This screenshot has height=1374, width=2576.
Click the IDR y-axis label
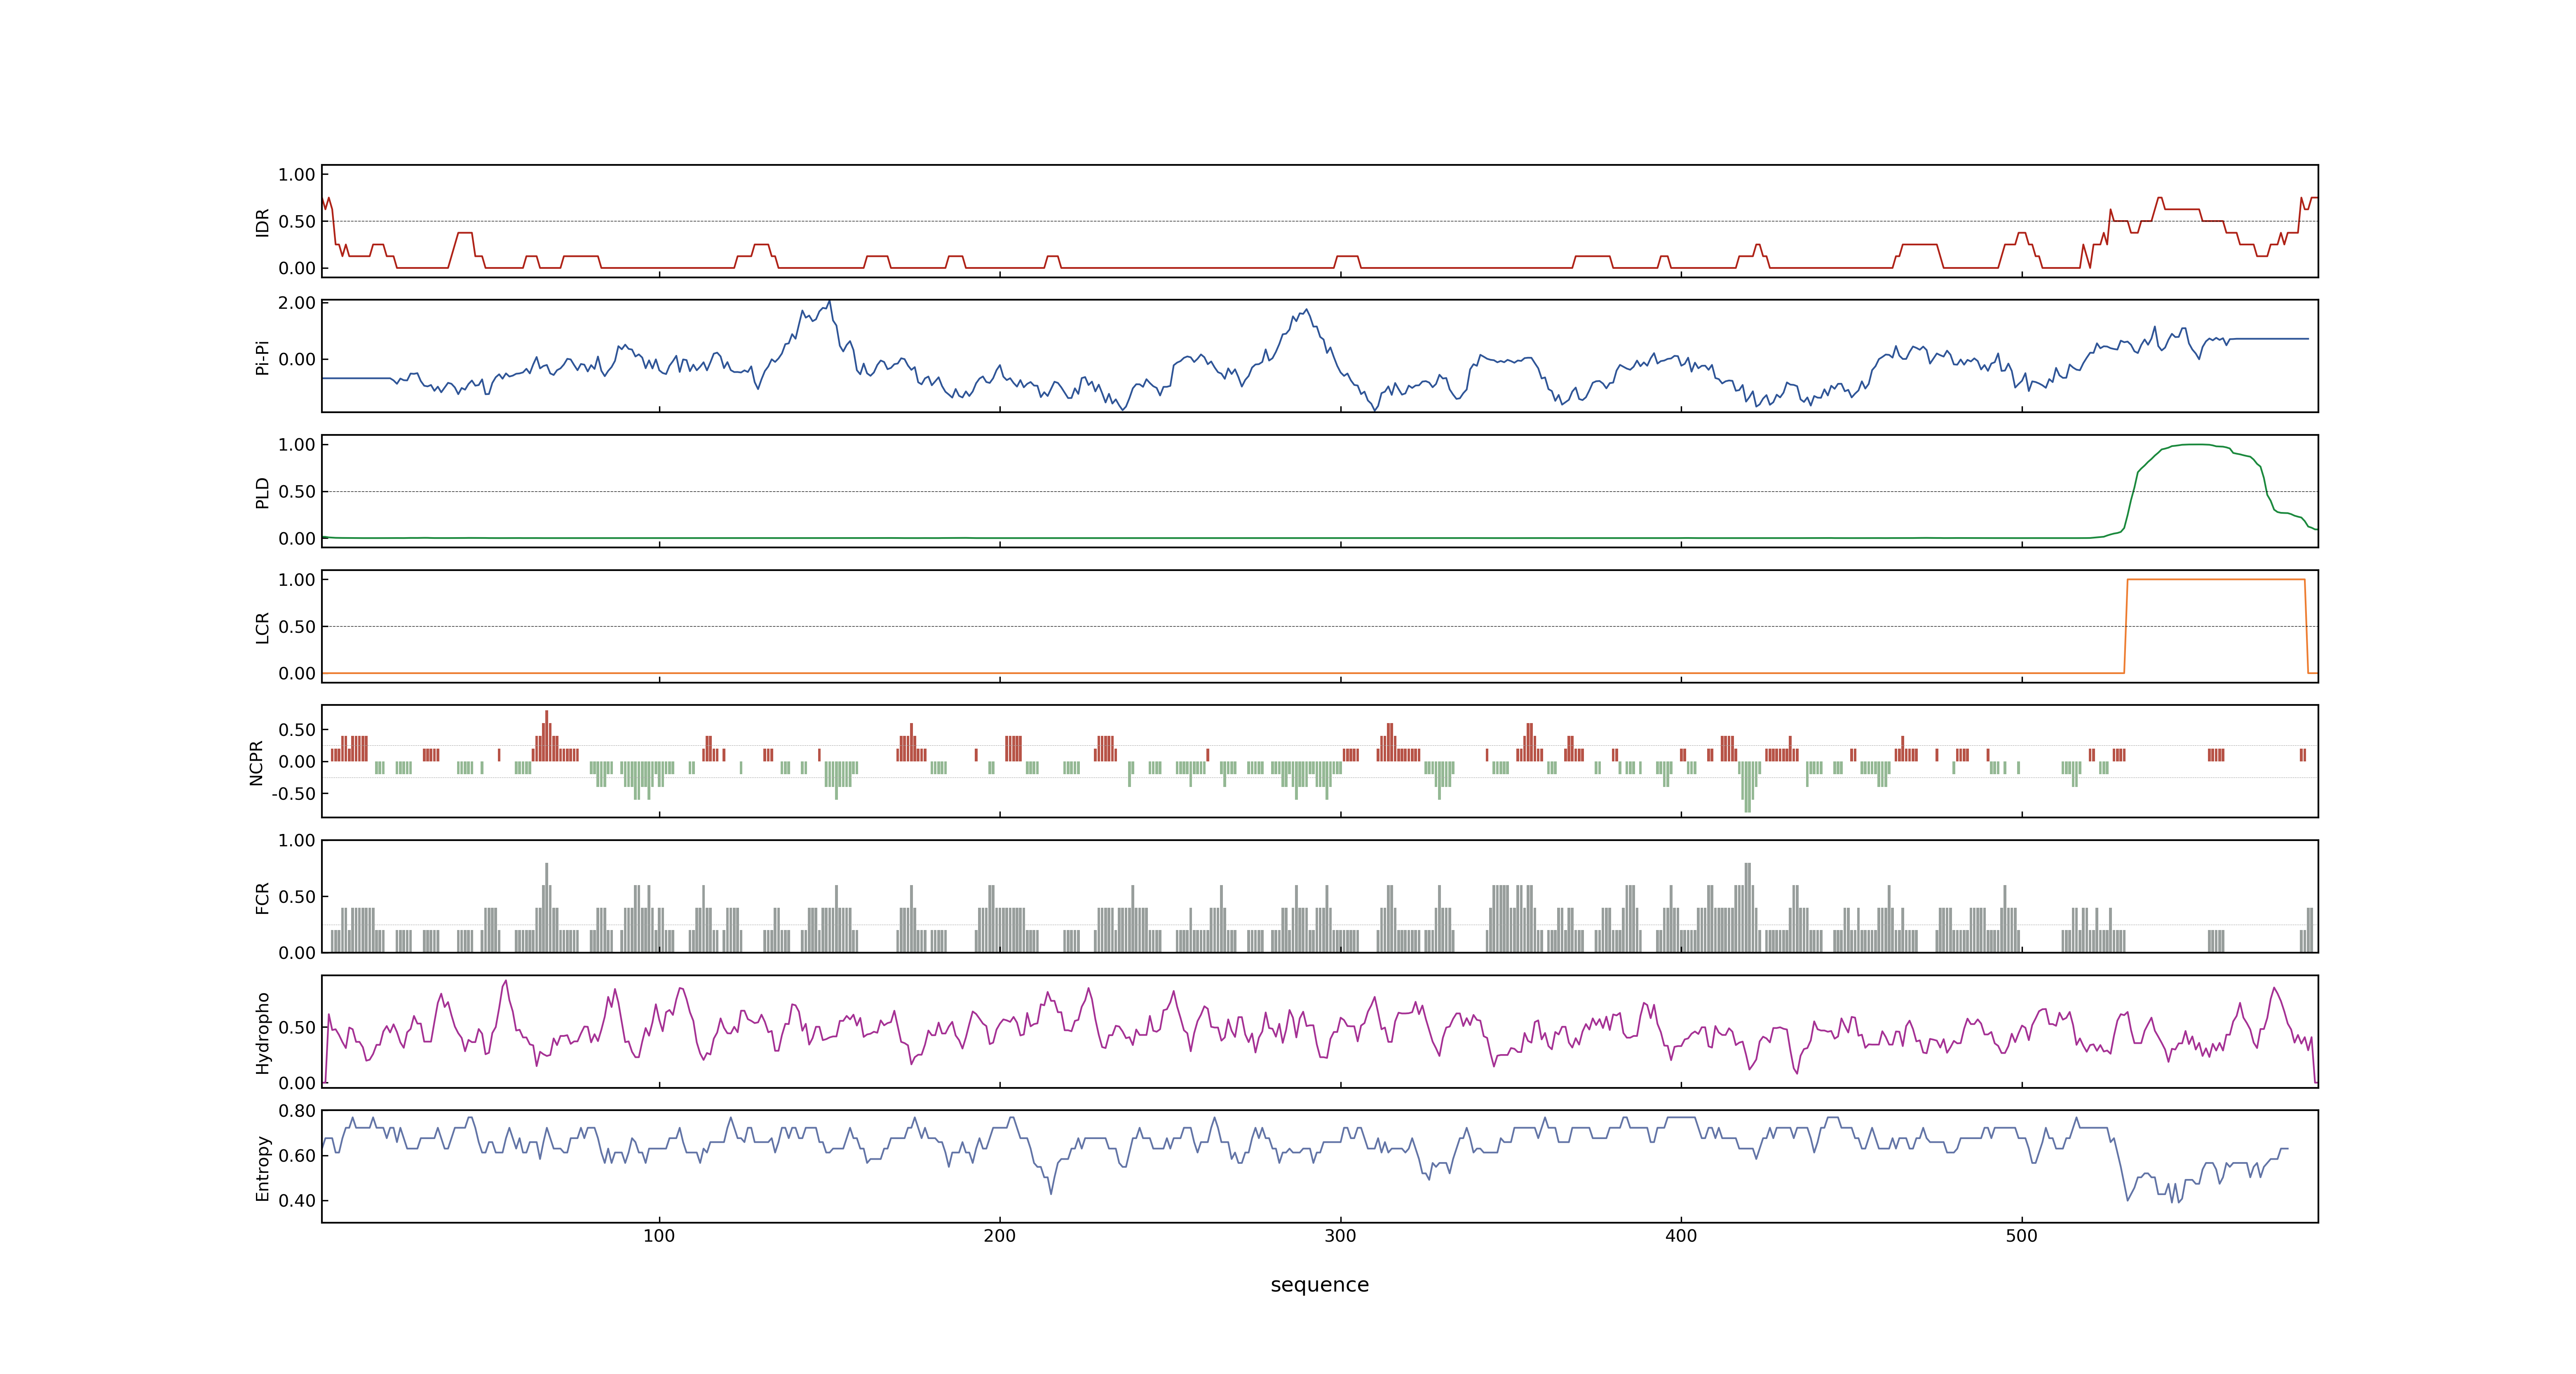pyautogui.click(x=263, y=222)
